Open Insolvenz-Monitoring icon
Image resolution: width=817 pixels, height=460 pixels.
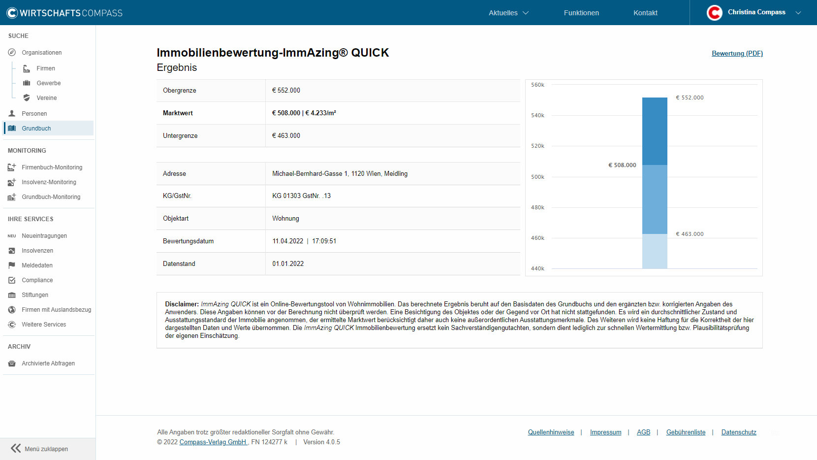[x=12, y=182]
